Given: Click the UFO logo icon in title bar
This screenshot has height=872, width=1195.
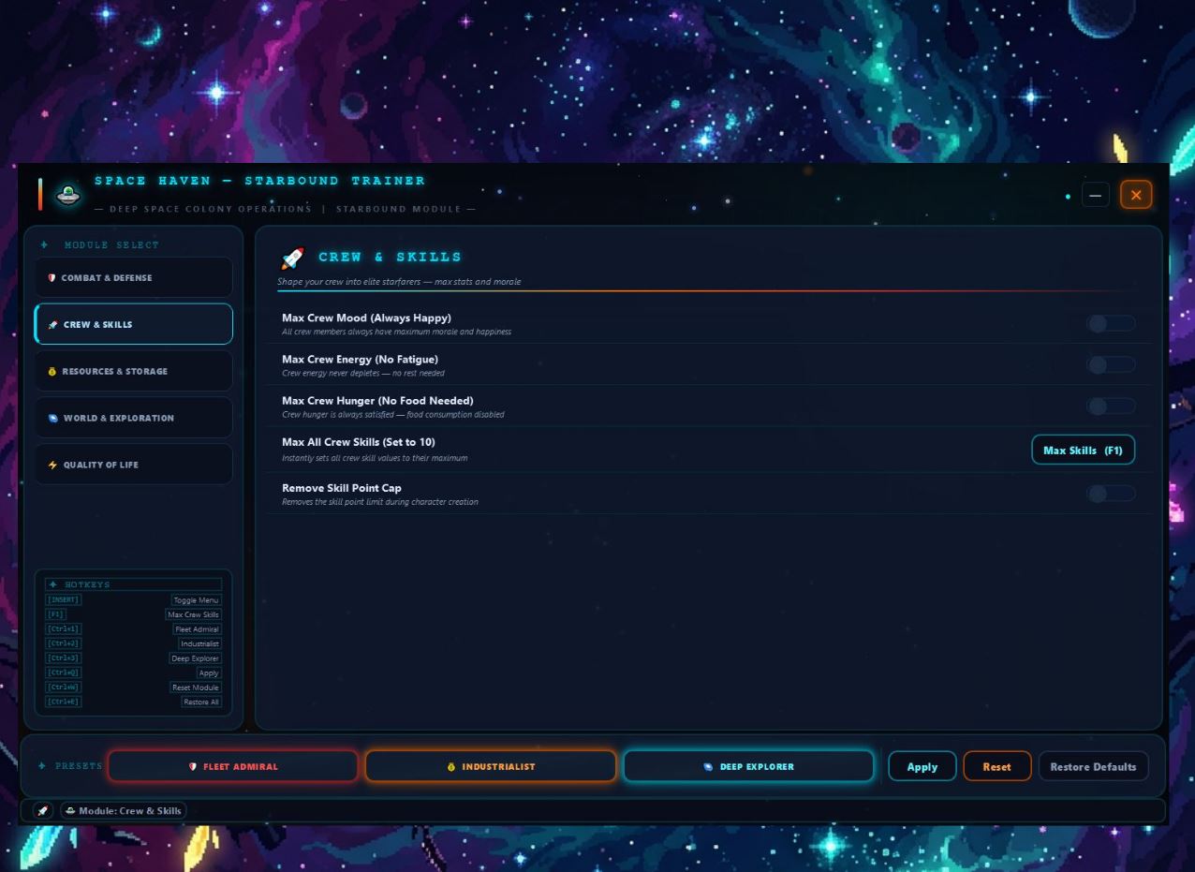Looking at the screenshot, I should pos(67,195).
